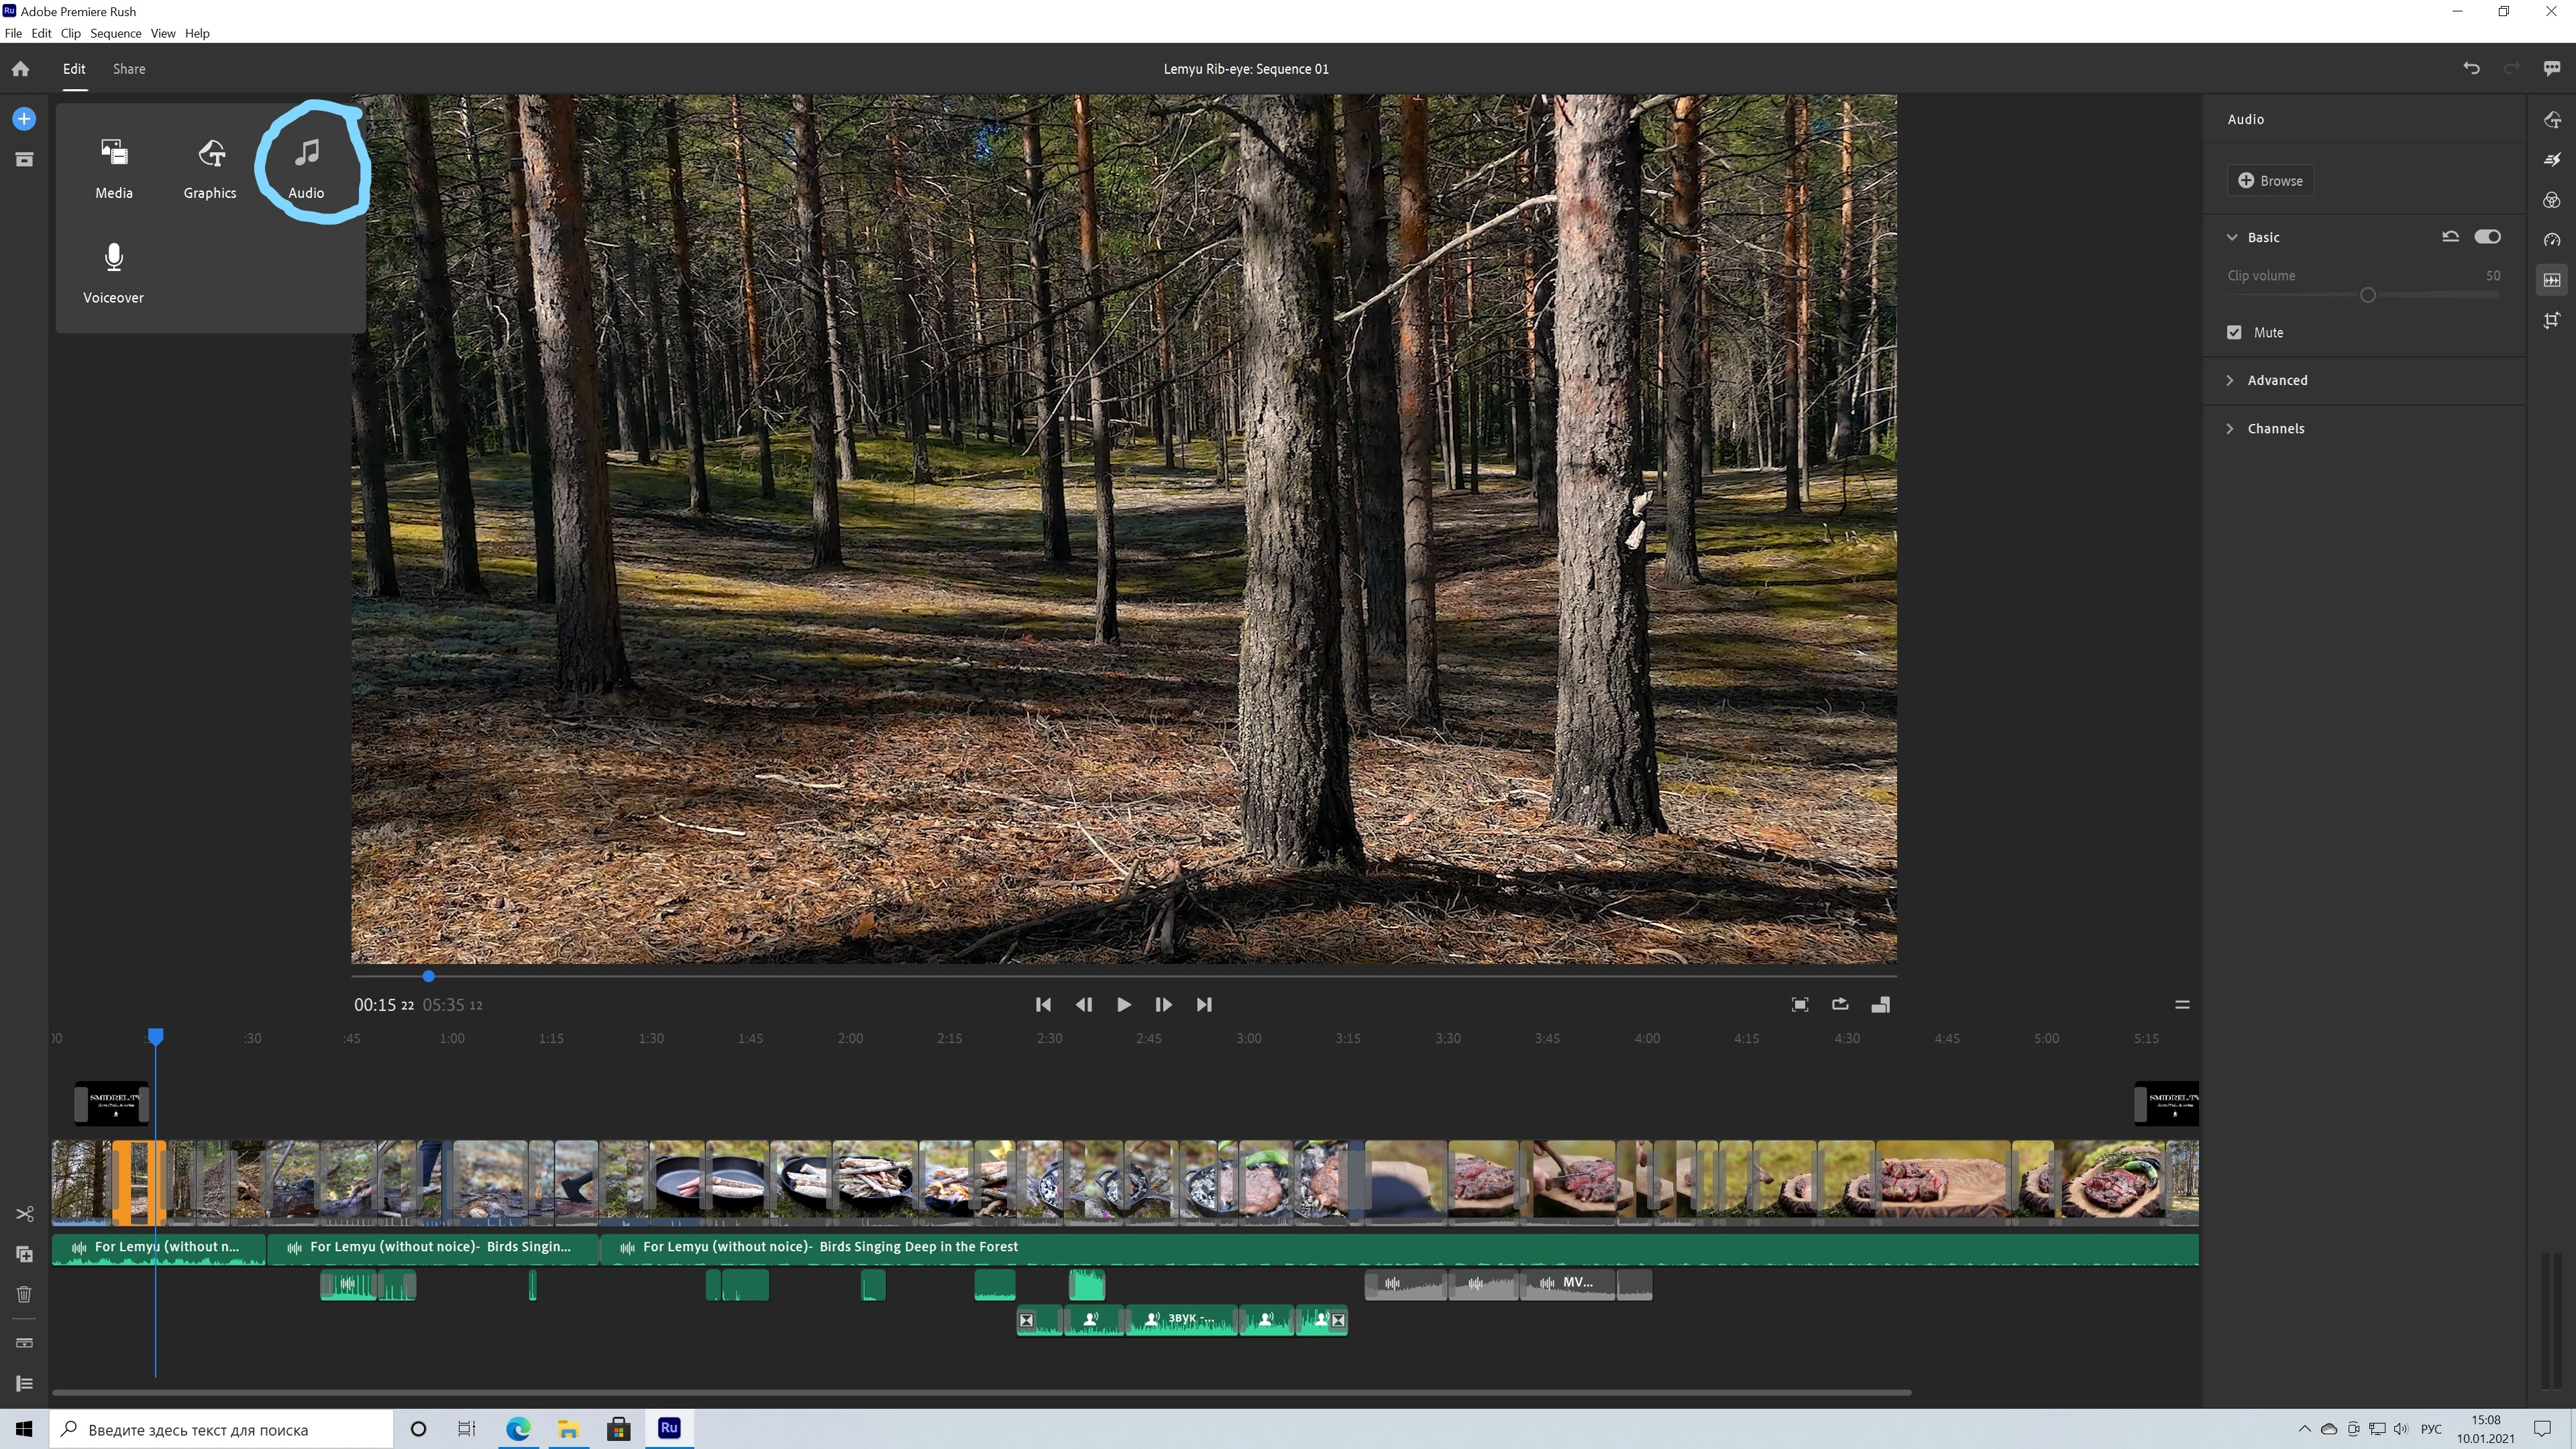Click the Voiceover microphone icon
The image size is (2576, 1449).
tap(114, 258)
